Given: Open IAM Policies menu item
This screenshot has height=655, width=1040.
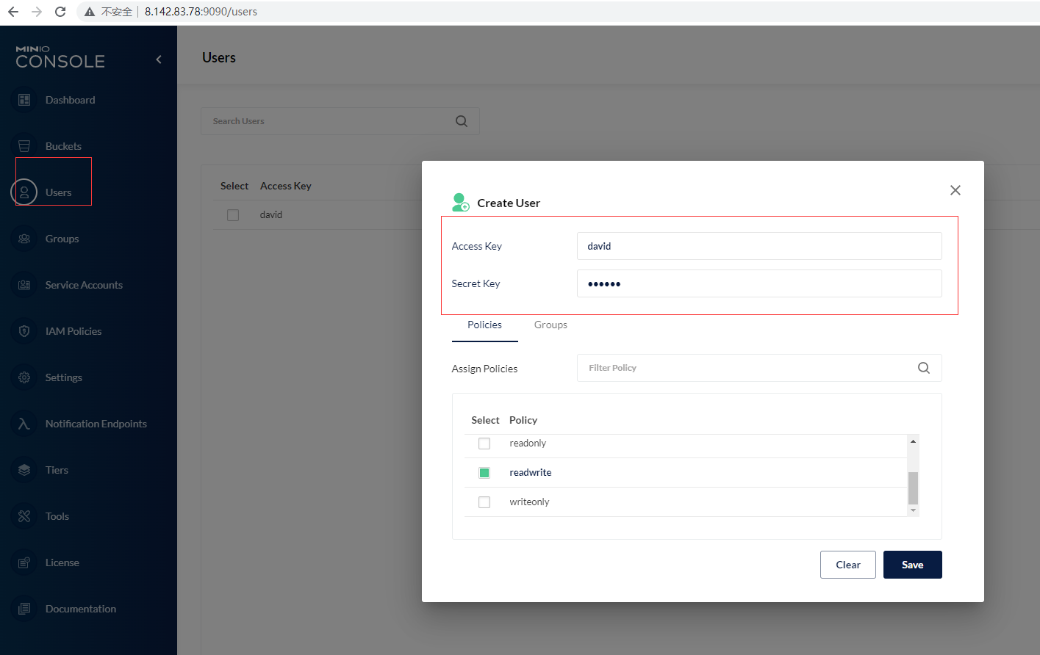Looking at the screenshot, I should click(73, 331).
